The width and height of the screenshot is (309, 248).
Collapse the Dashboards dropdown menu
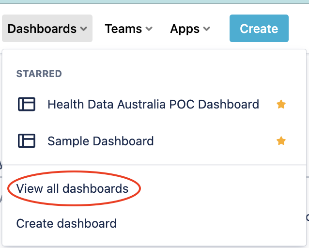coord(47,29)
